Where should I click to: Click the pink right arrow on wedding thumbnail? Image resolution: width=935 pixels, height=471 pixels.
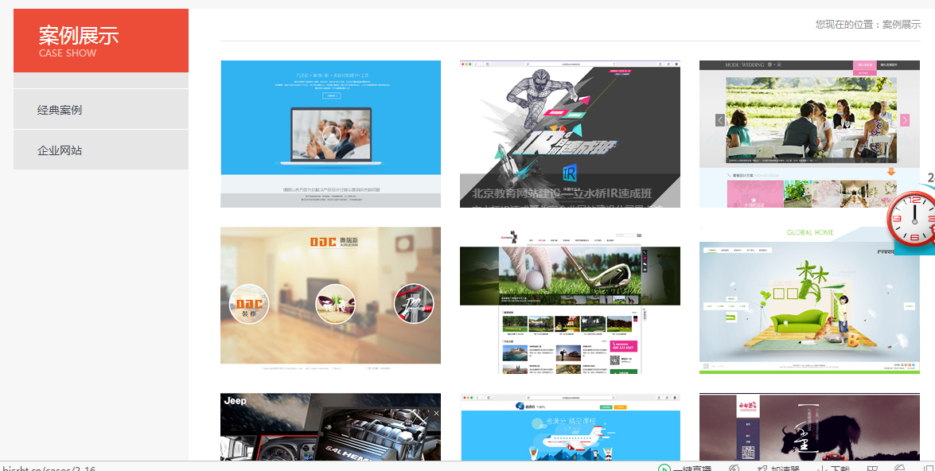(x=904, y=120)
